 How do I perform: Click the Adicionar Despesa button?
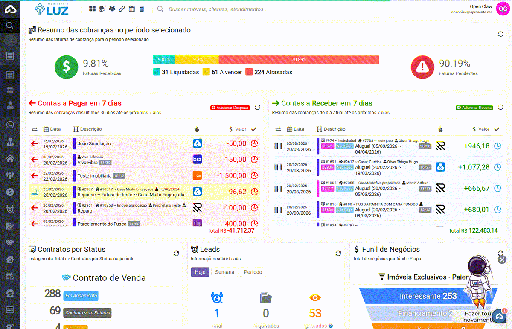230,108
